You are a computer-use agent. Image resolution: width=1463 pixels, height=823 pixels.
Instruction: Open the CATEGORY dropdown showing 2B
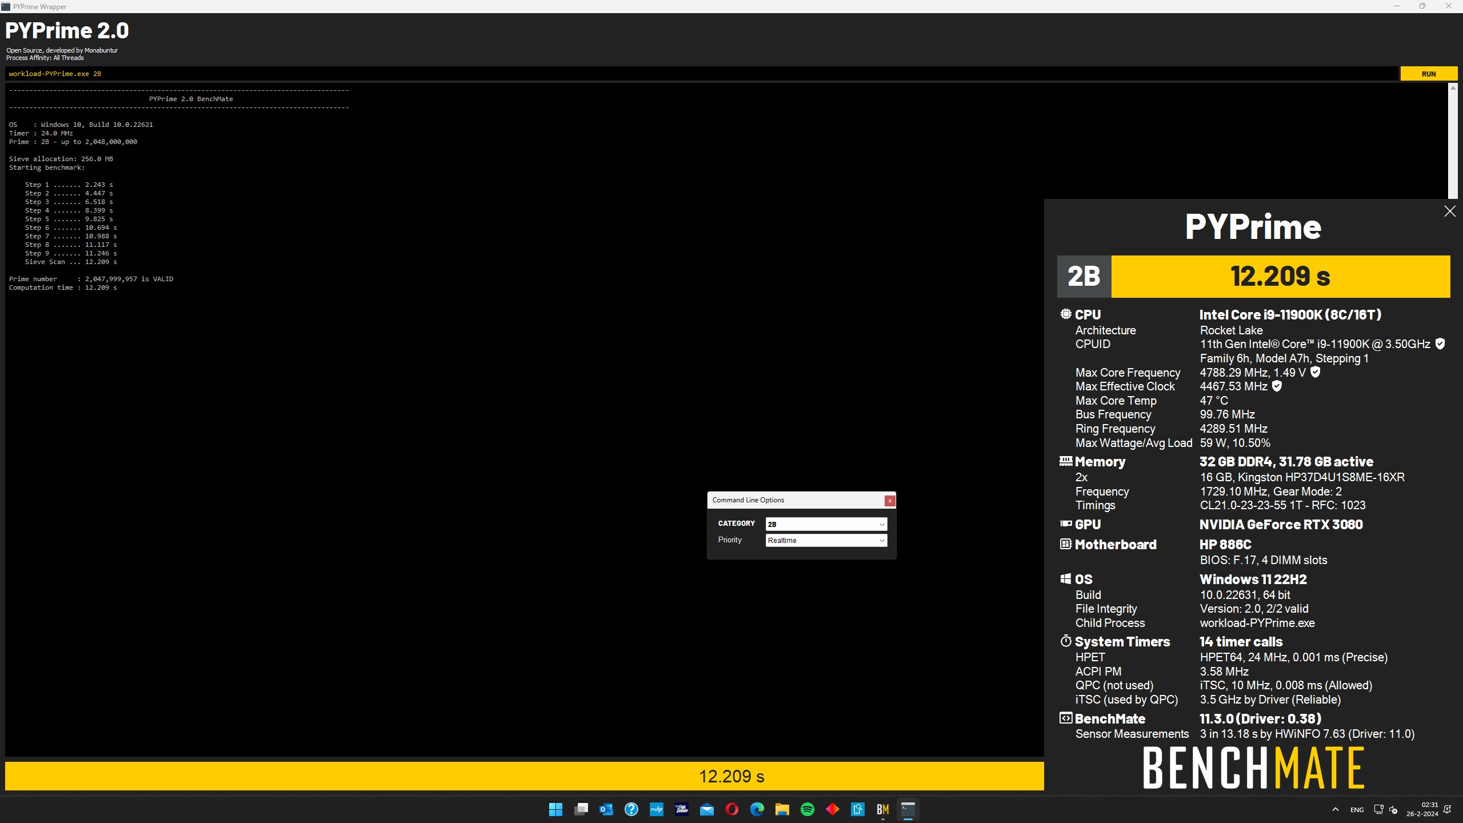coord(826,524)
